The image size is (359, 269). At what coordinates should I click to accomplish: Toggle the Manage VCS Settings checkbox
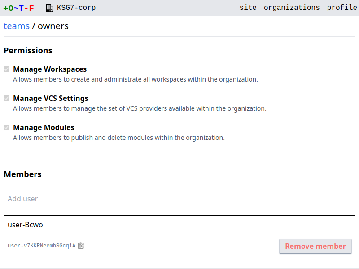(7, 98)
